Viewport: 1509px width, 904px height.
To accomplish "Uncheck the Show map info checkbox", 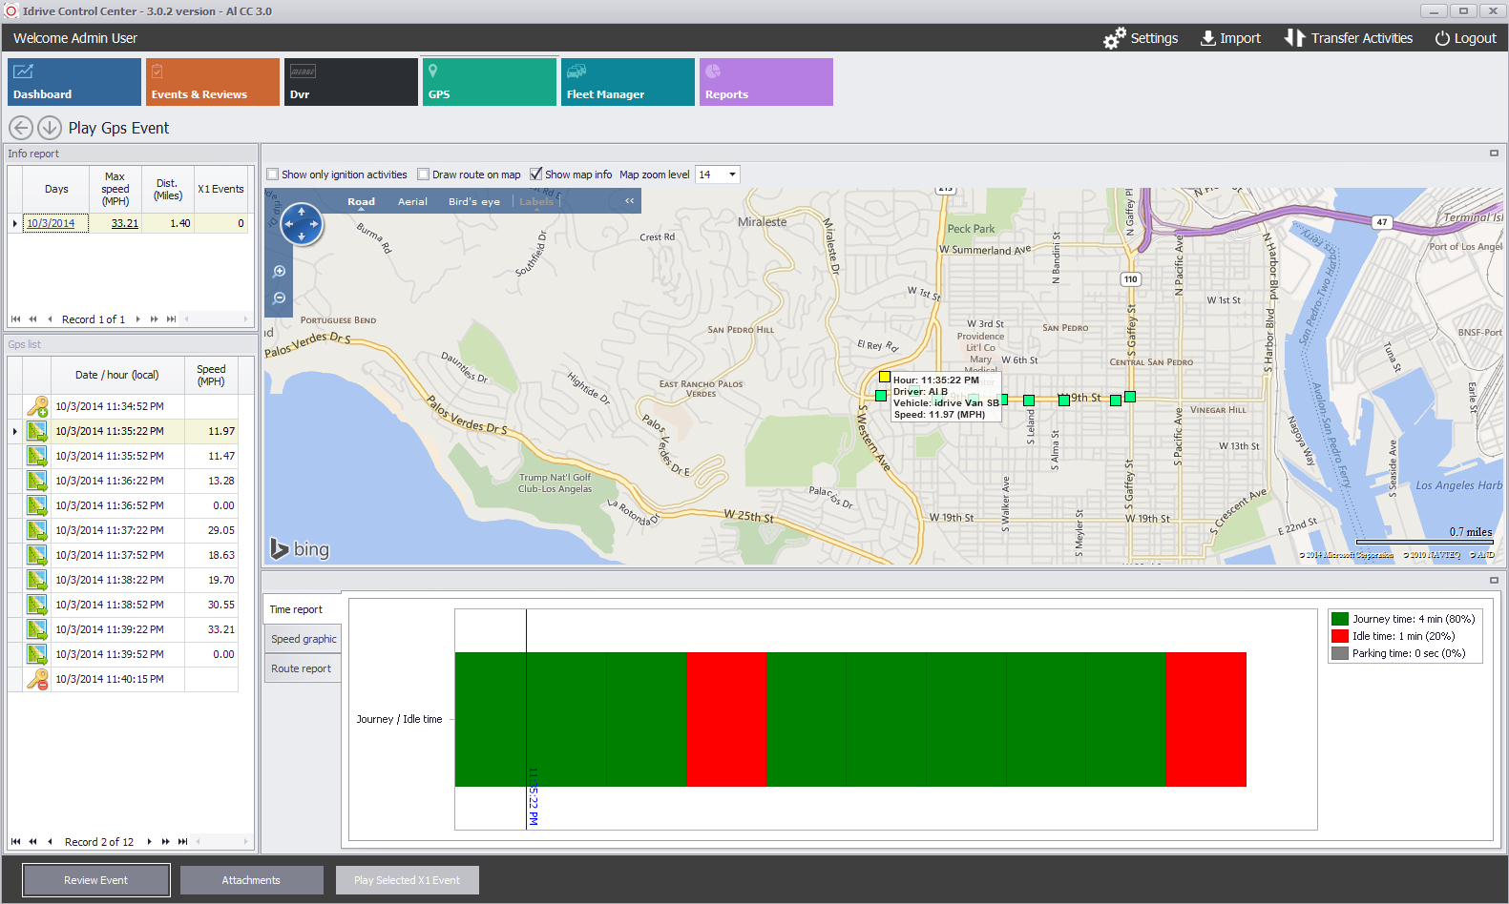I will (536, 175).
